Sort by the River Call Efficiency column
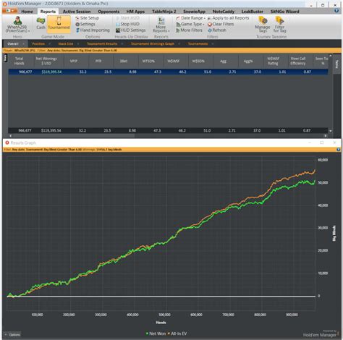The width and height of the screenshot is (343, 340). [298, 61]
